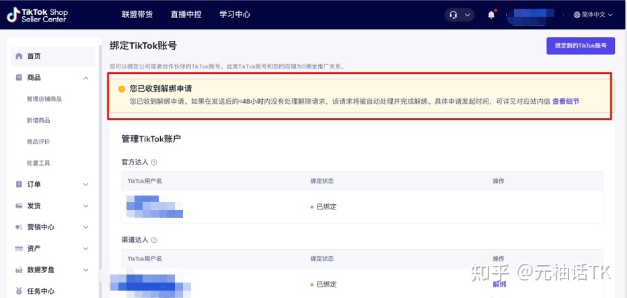
Task: Click the 绑定新的TikTok账号 button
Action: 581,46
